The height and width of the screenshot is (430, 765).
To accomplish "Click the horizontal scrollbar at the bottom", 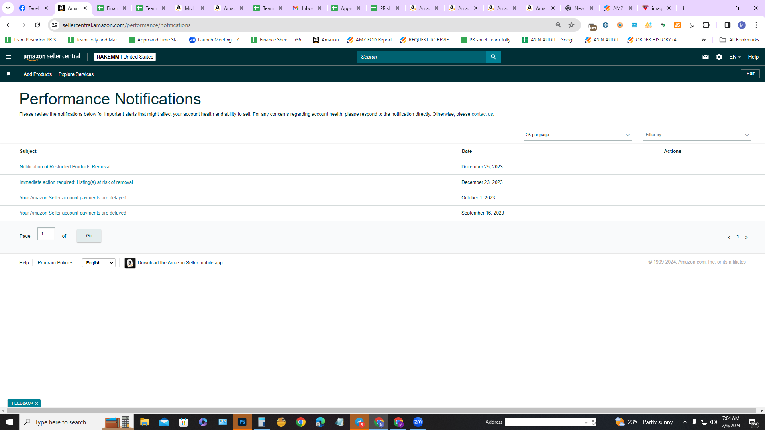I will pyautogui.click(x=382, y=410).
